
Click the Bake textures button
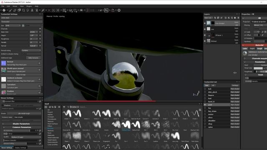click(x=33, y=58)
